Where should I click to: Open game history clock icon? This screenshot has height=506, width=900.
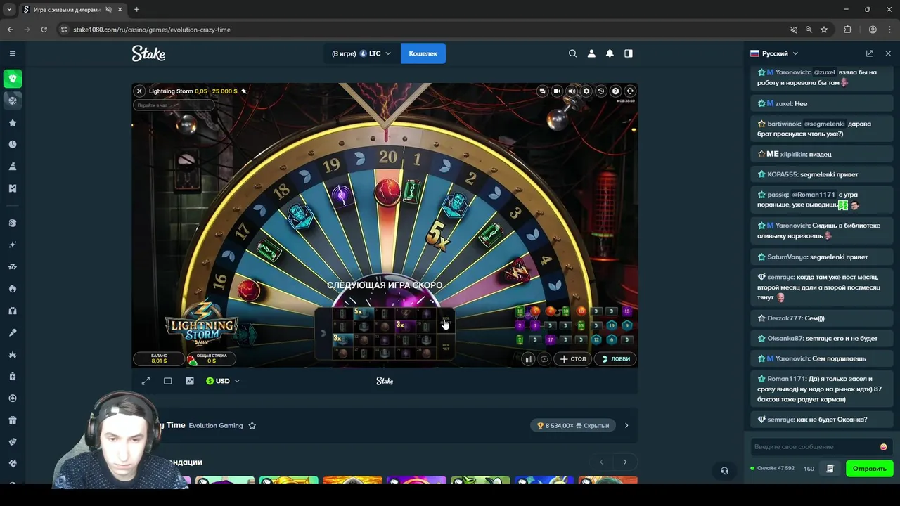(x=600, y=91)
